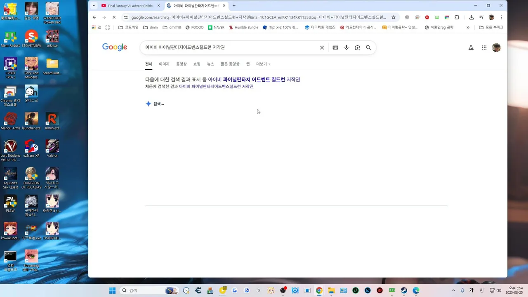Open a new browser tab
Image resolution: width=528 pixels, height=297 pixels.
point(234,6)
